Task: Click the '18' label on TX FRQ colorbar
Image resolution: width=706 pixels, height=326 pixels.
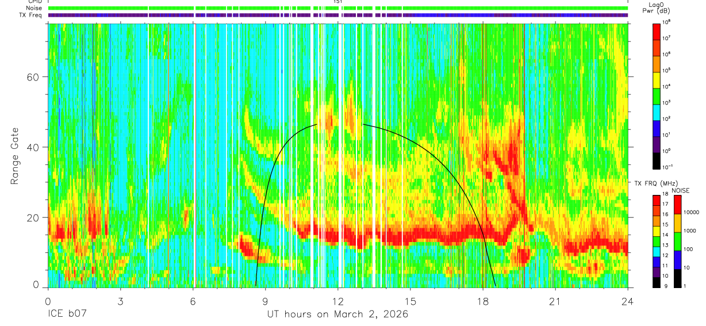Action: [x=664, y=194]
